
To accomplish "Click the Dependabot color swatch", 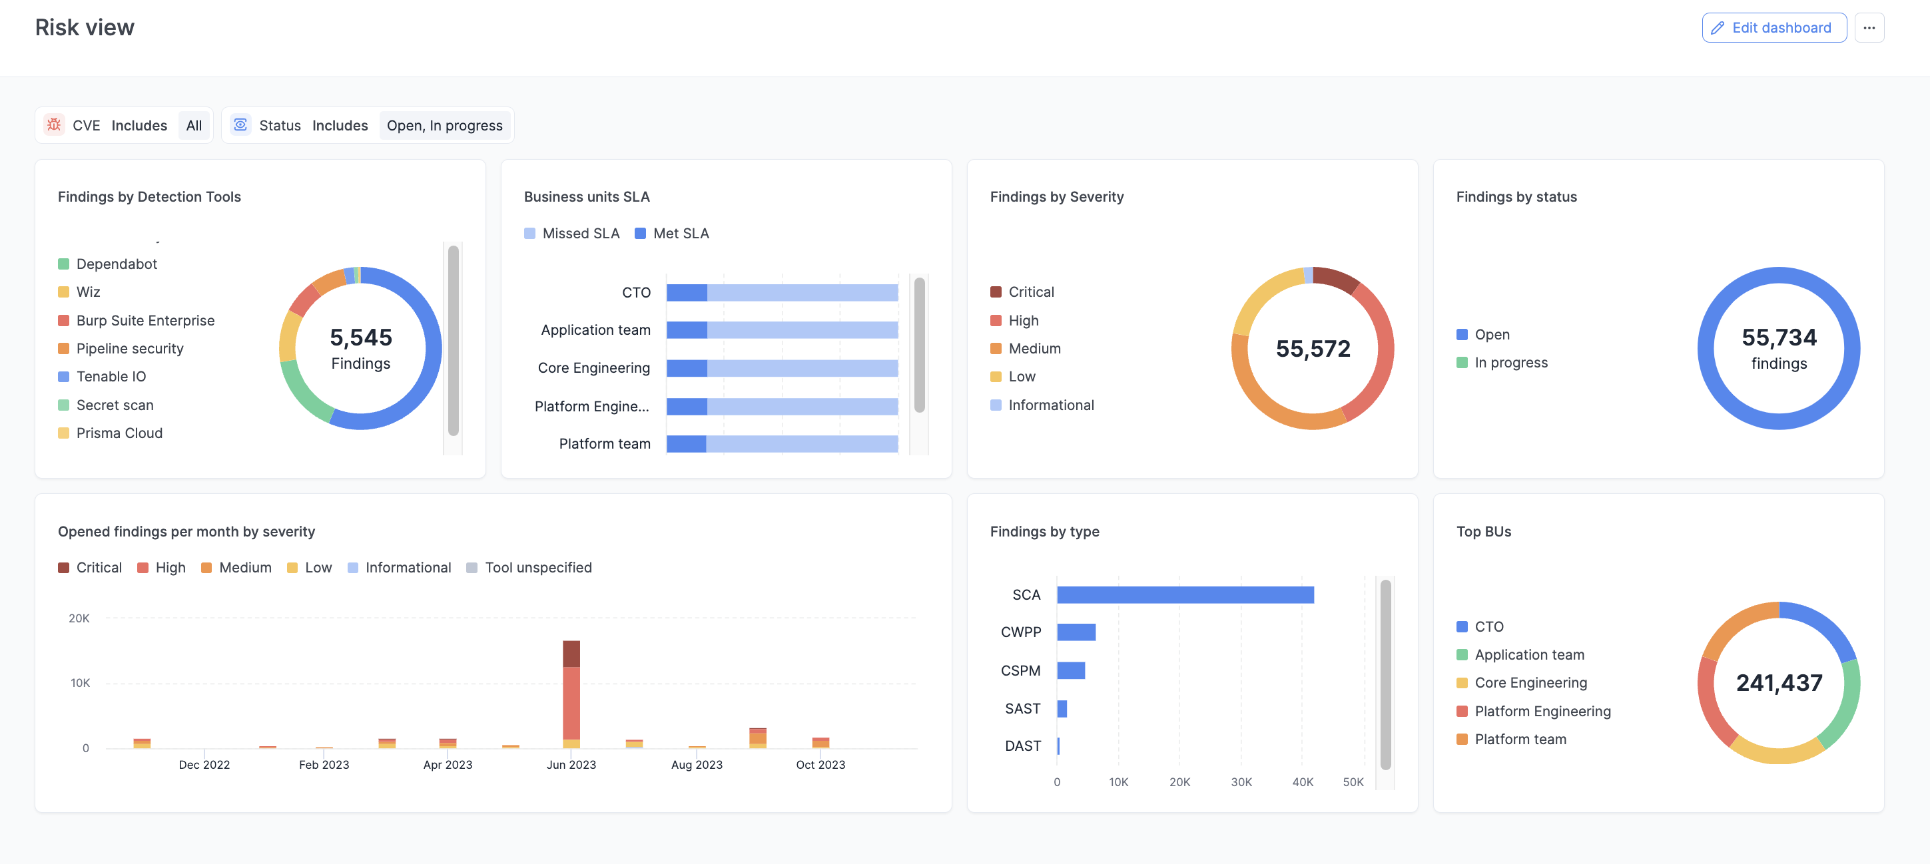I will tap(64, 264).
